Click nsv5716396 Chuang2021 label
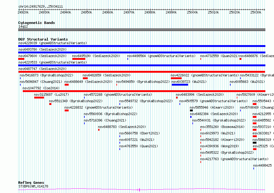The width and height of the screenshot is (274, 193). [x=105, y=120]
